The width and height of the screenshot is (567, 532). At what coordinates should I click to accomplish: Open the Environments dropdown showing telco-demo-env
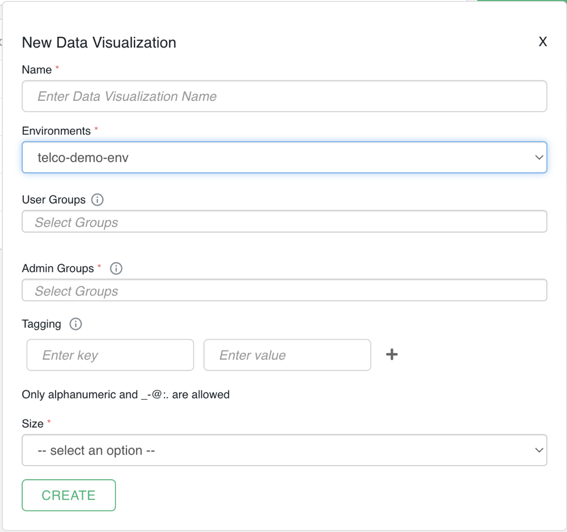284,157
